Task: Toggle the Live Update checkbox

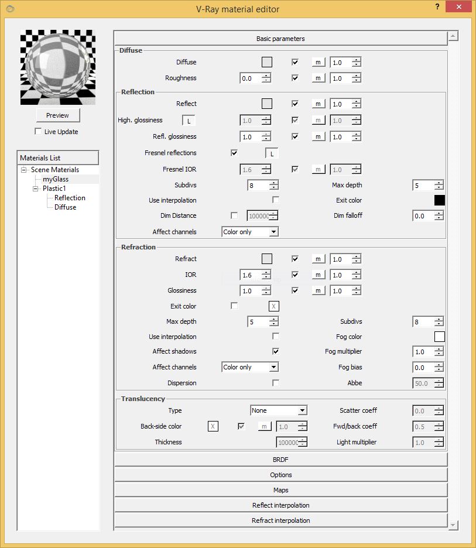Action: point(38,131)
